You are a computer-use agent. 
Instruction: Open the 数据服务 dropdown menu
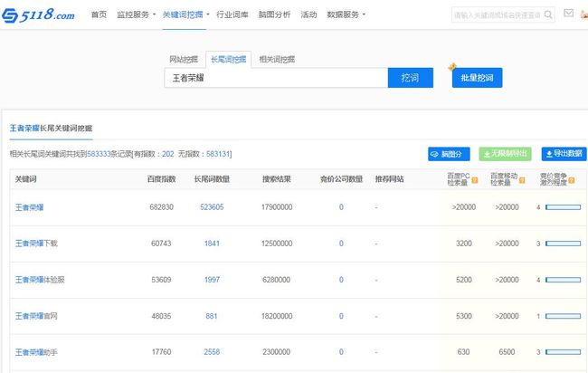tap(346, 14)
